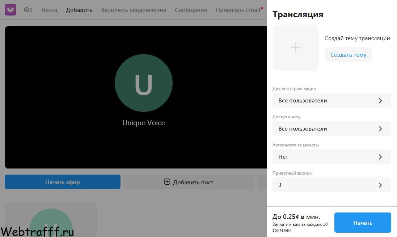The image size is (397, 237).
Task: Open the Для кого трансляция dropdown
Action: point(331,100)
